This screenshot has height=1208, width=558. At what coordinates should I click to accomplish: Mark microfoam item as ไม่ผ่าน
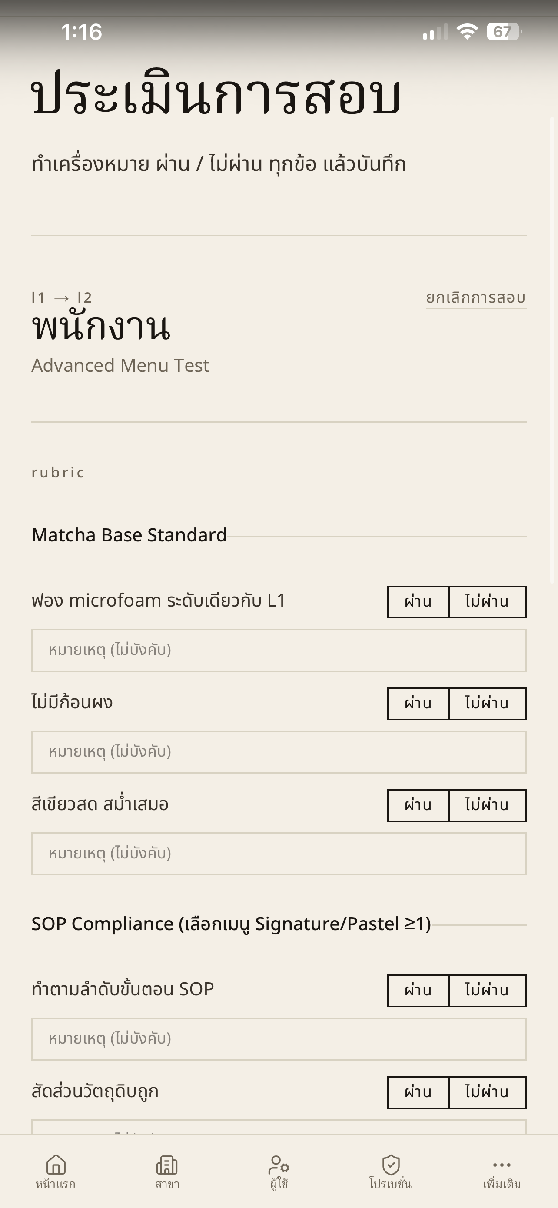click(x=487, y=602)
